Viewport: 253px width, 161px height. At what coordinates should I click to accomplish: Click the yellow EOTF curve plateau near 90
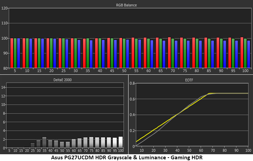pos(236,93)
